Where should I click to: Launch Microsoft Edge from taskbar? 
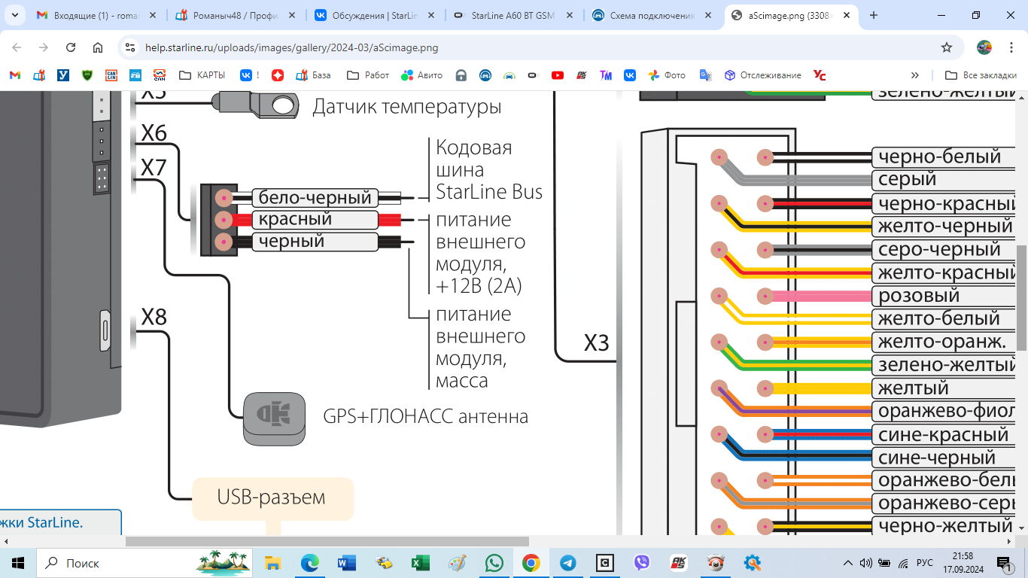click(310, 563)
